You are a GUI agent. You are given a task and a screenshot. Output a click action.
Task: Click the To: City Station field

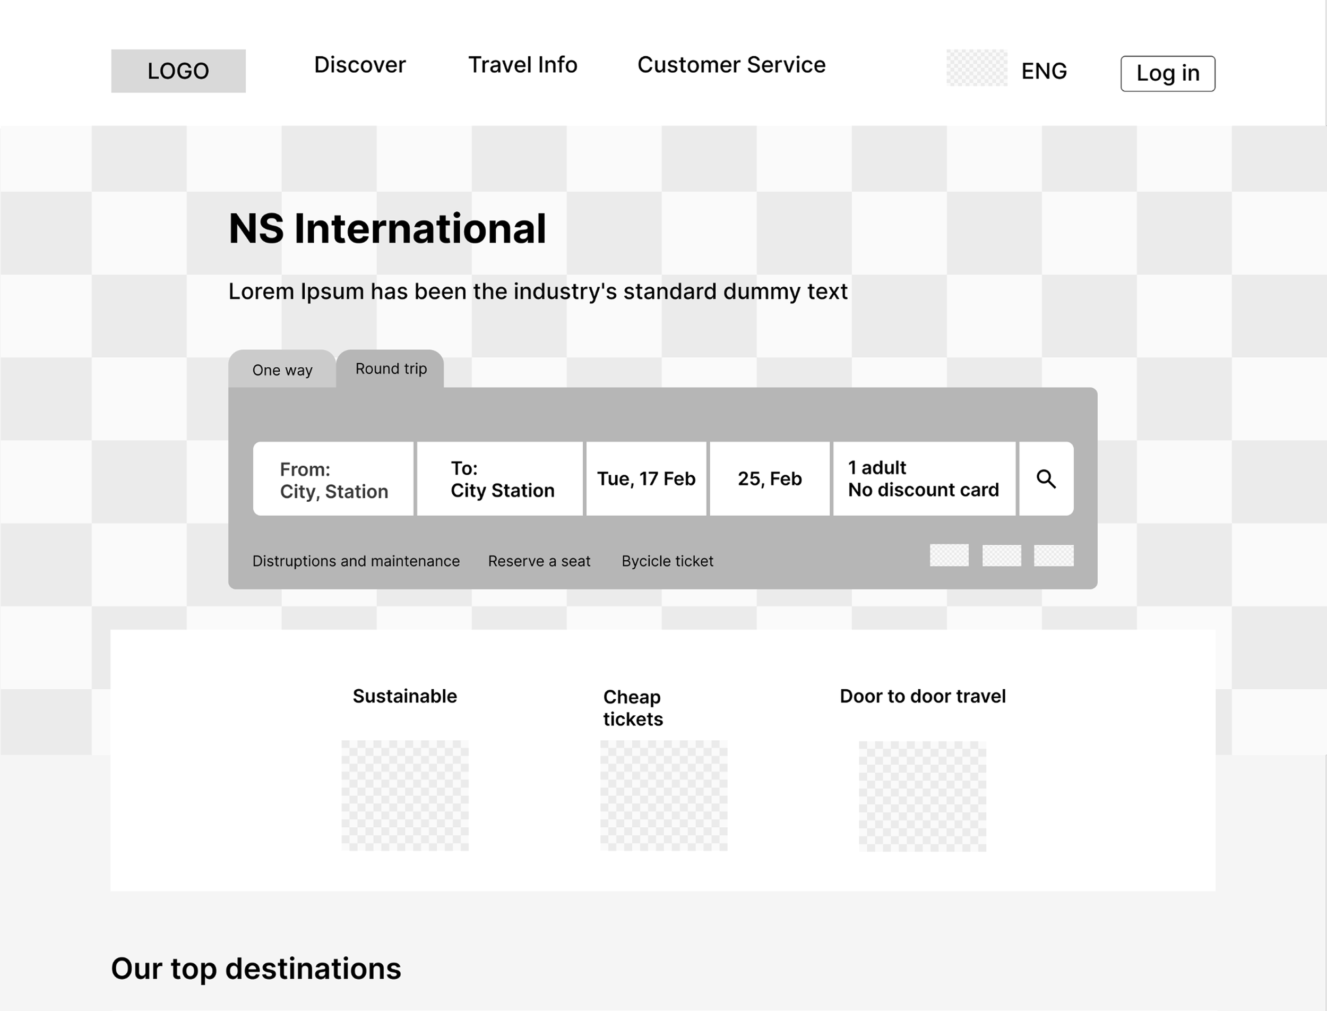(500, 479)
